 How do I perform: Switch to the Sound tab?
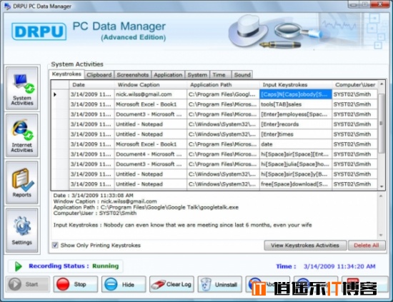click(x=242, y=75)
